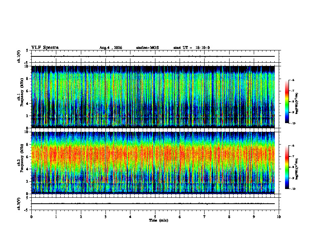The height and width of the screenshot is (243, 314).
Task: Click the "-7" value on ch.1 colorbar
Action: (293, 91)
